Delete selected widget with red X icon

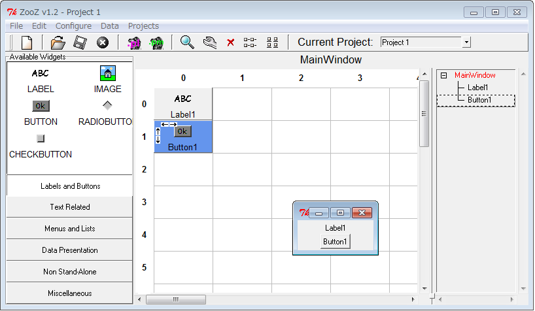click(231, 42)
